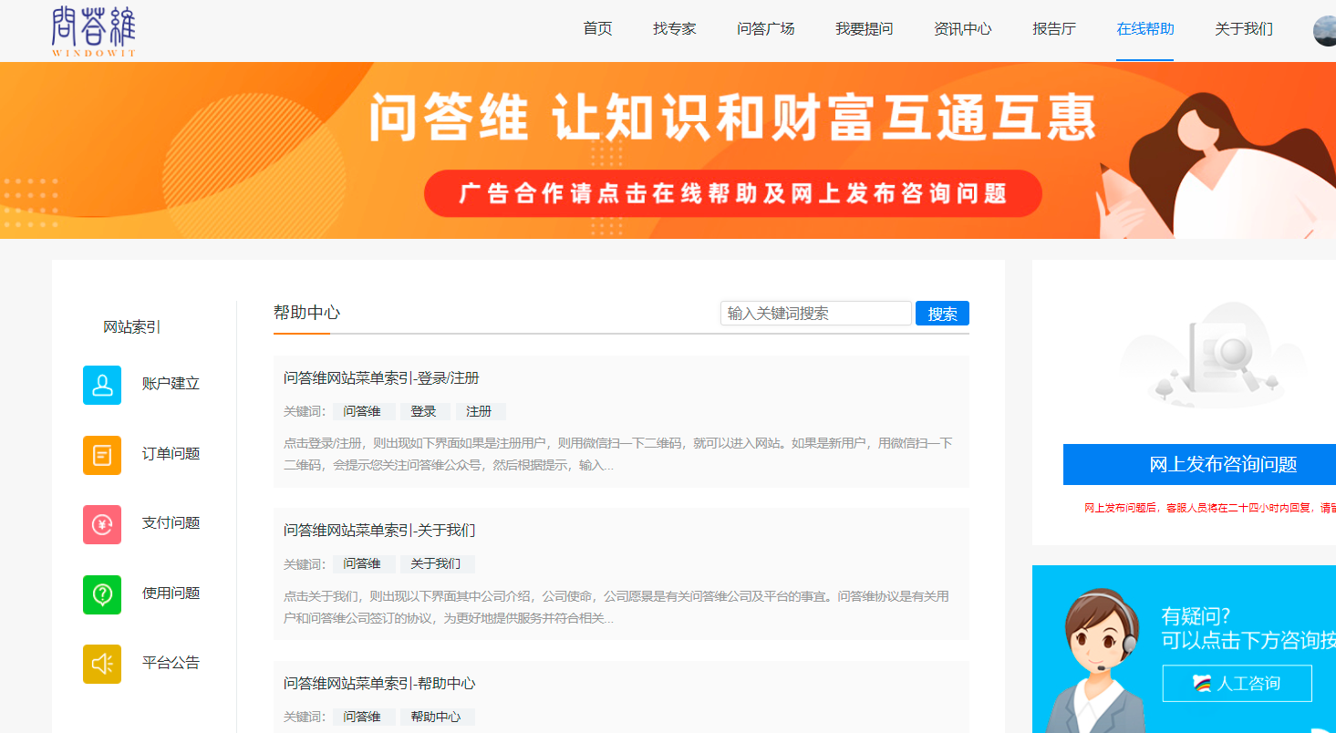1336x733 pixels.
Task: Navigate to 问答广场 in the navbar
Action: 765,29
